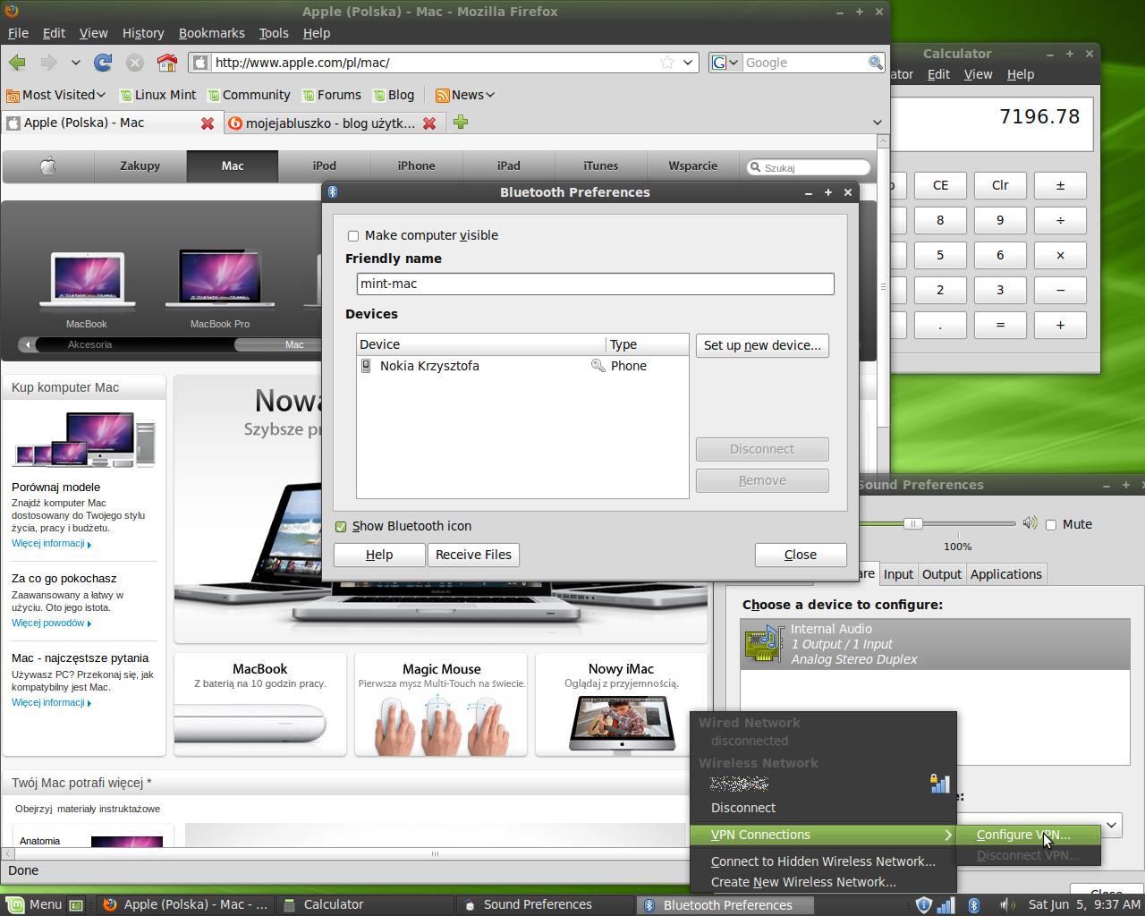Open Firefox Tools menu
The width and height of the screenshot is (1145, 916).
click(x=274, y=33)
